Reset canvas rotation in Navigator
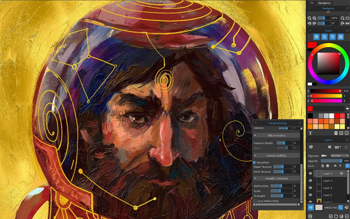The height and width of the screenshot is (219, 350). click(343, 23)
